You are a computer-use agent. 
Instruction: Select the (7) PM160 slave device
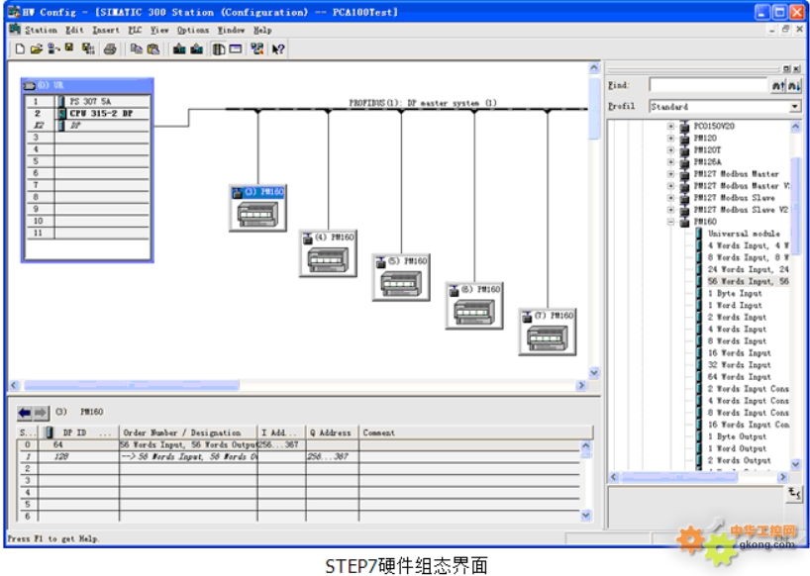[x=548, y=332]
